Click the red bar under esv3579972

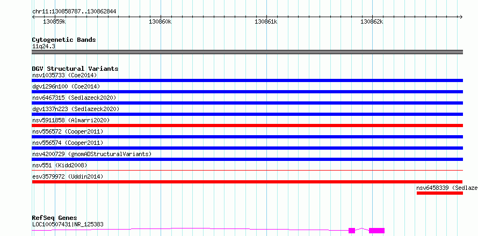coord(247,182)
